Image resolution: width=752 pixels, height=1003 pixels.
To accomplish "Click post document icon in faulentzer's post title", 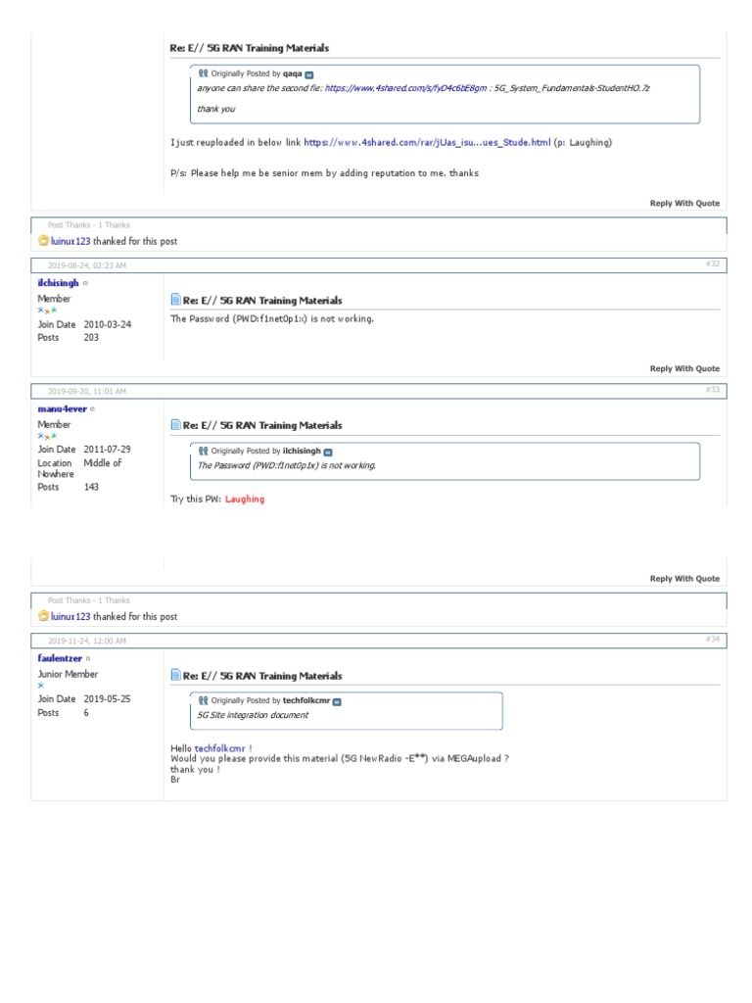I will [176, 676].
